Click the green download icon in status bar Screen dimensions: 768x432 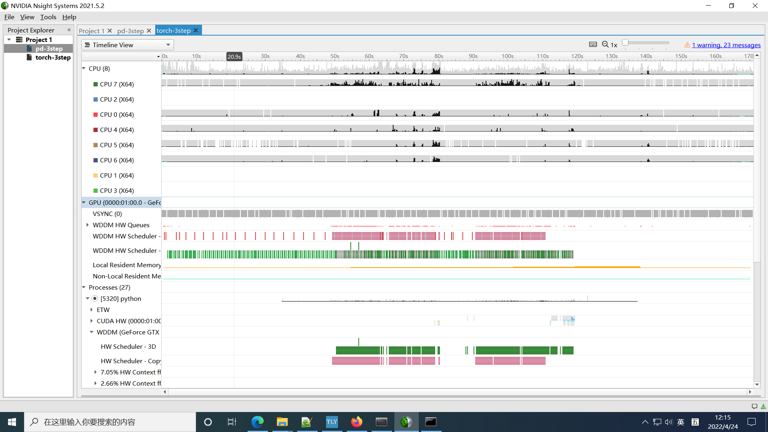(762, 406)
